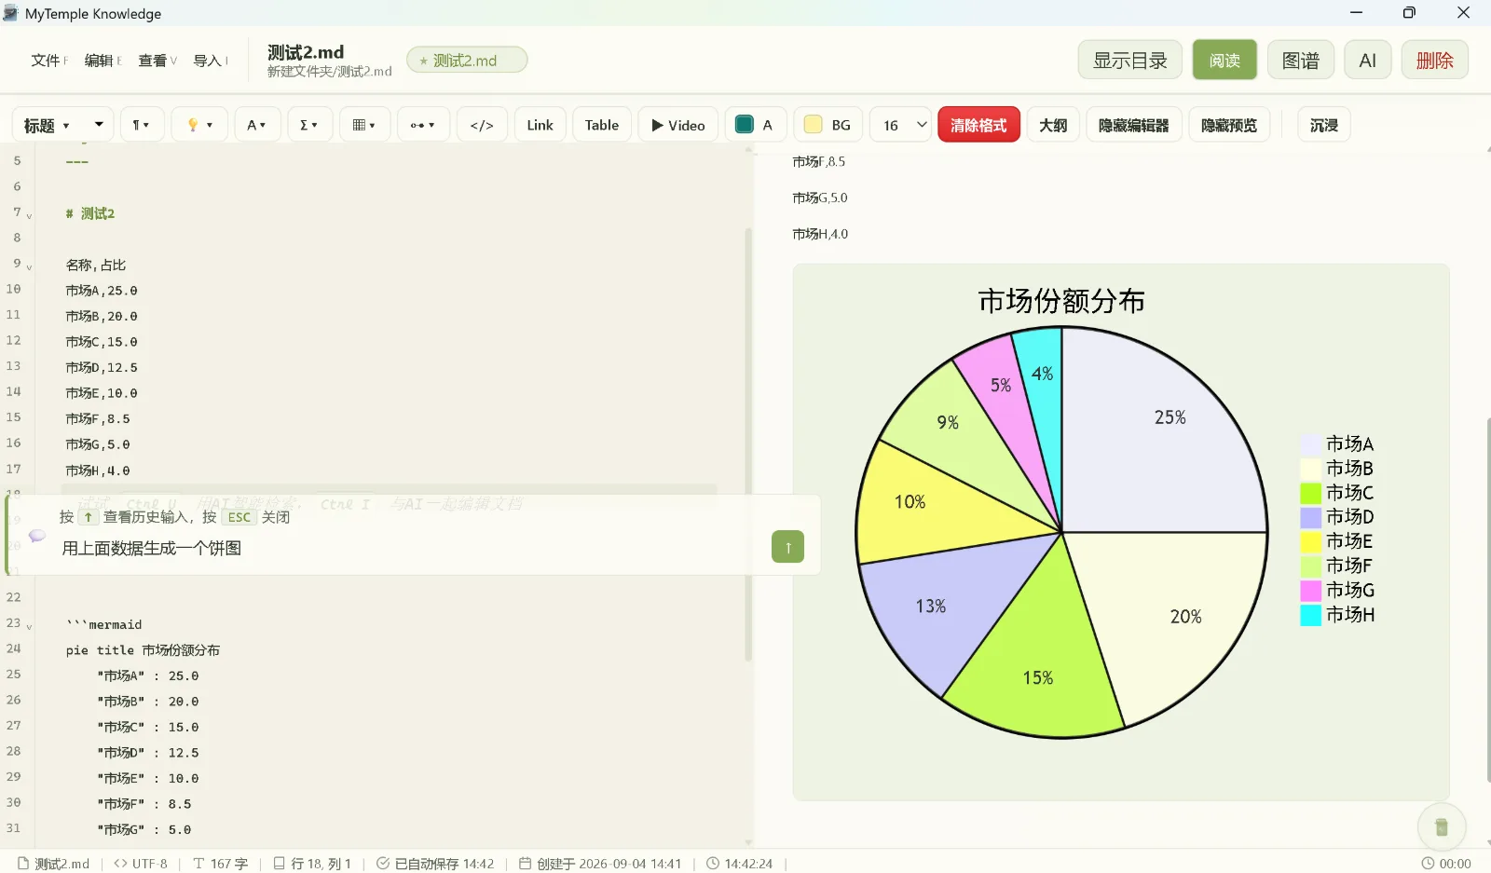This screenshot has width=1491, height=873.
Task: Open the 导入 menu
Action: (x=211, y=61)
